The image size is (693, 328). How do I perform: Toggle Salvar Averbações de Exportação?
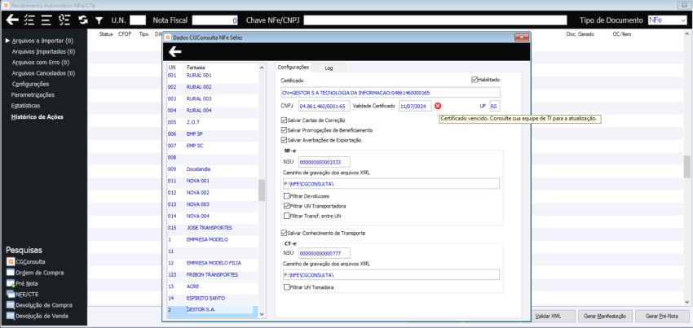click(x=284, y=140)
